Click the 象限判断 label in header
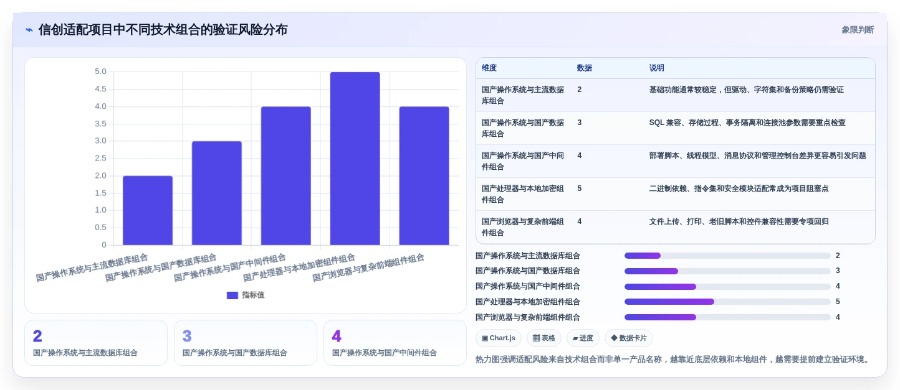Viewport: 900px width, 390px height. [858, 30]
